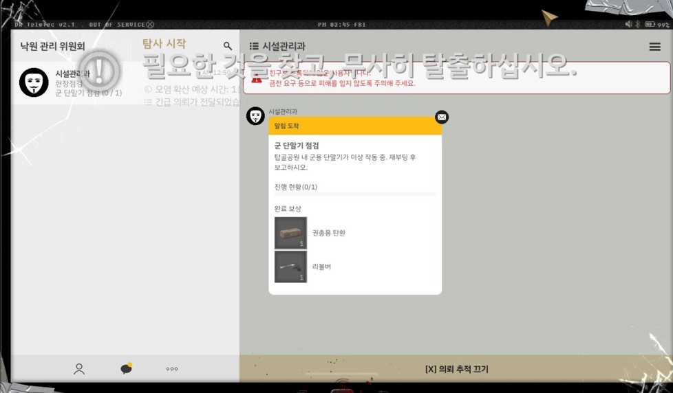Select the masked avatar in the chat list
This screenshot has width=673, height=393.
point(34,82)
